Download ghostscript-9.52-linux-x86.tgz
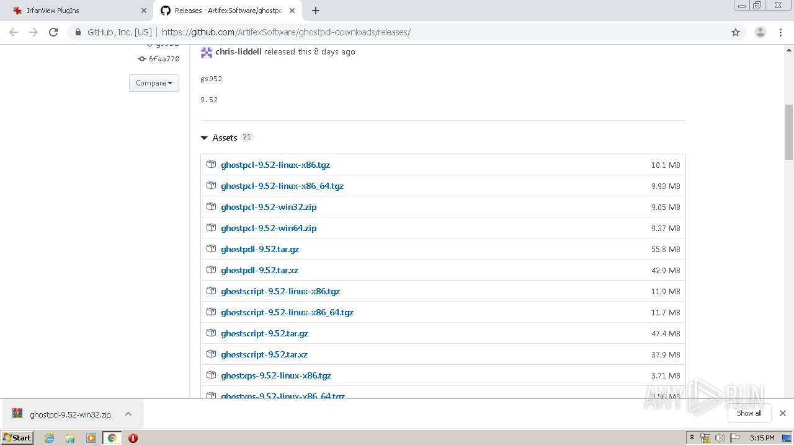 tap(280, 291)
